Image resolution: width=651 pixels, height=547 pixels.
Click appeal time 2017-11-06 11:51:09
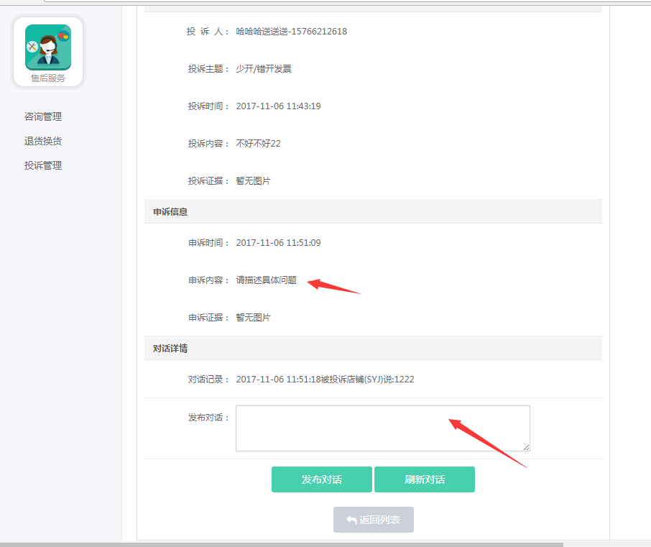tap(278, 243)
